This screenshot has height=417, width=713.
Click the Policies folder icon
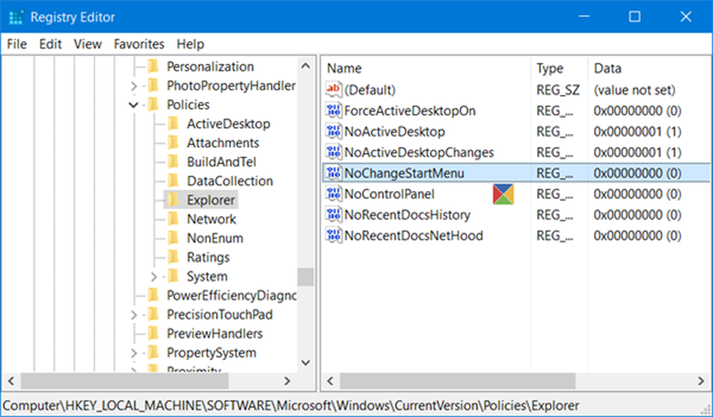[153, 105]
